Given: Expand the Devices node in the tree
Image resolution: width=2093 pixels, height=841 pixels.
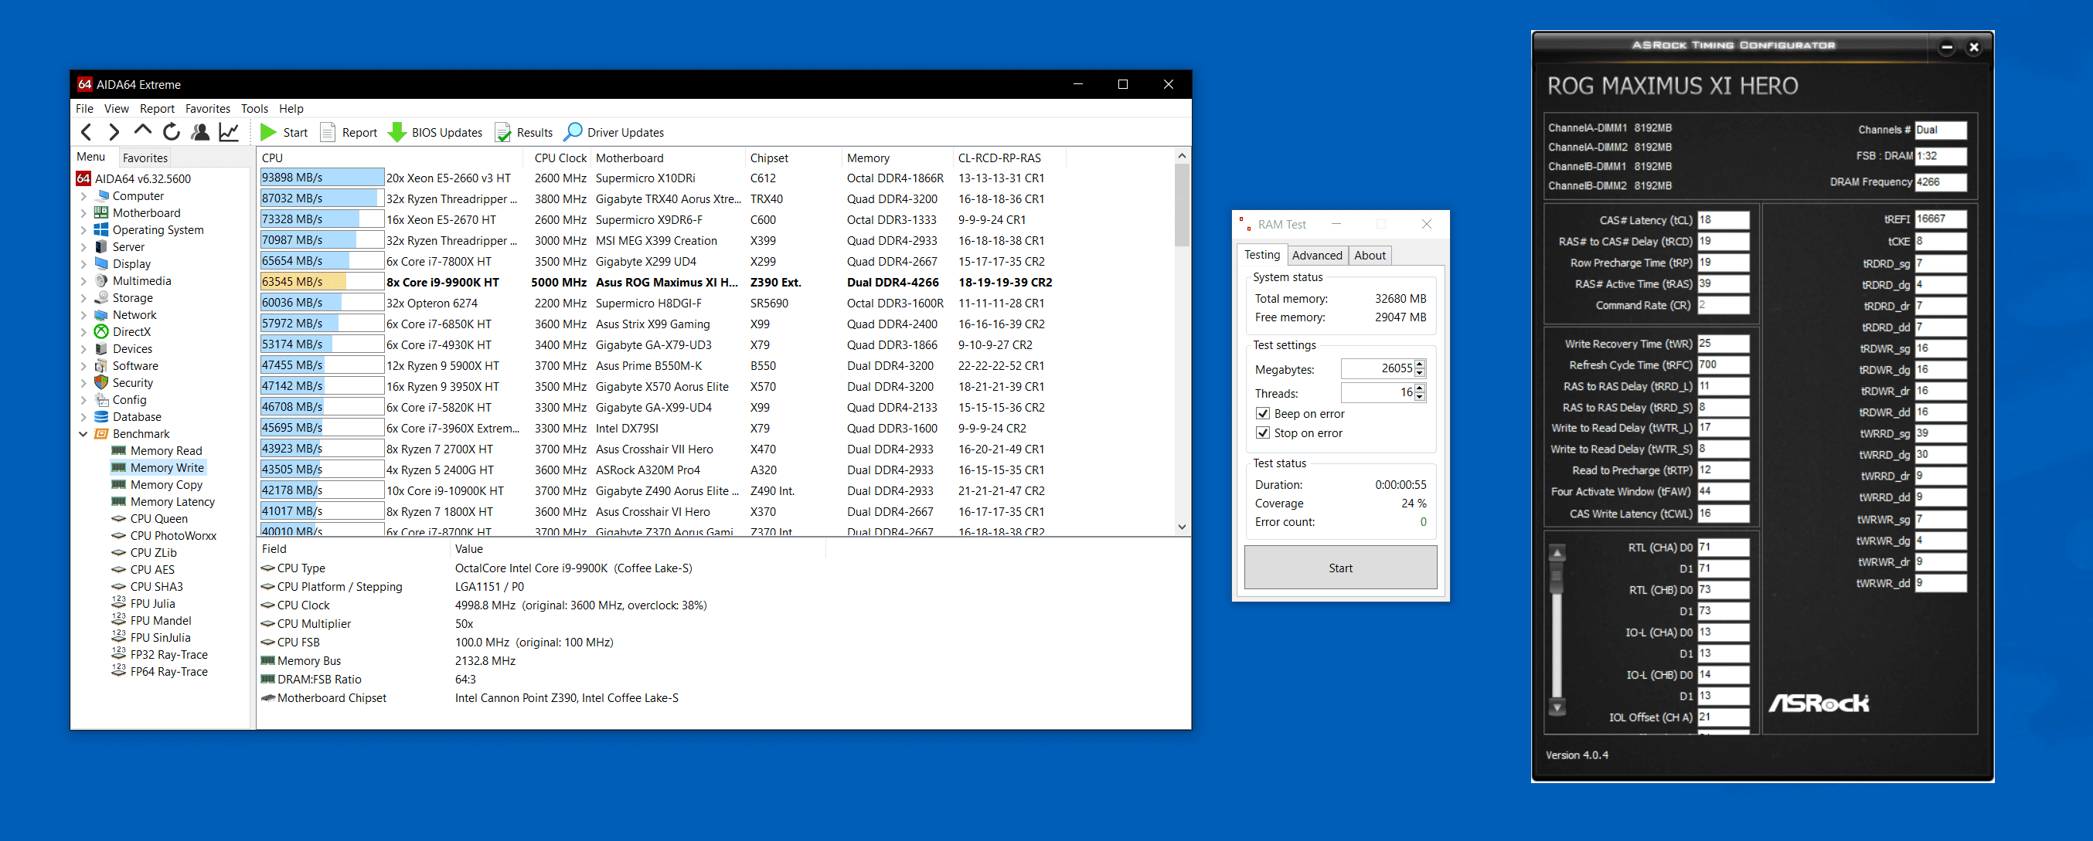Looking at the screenshot, I should click(x=83, y=349).
